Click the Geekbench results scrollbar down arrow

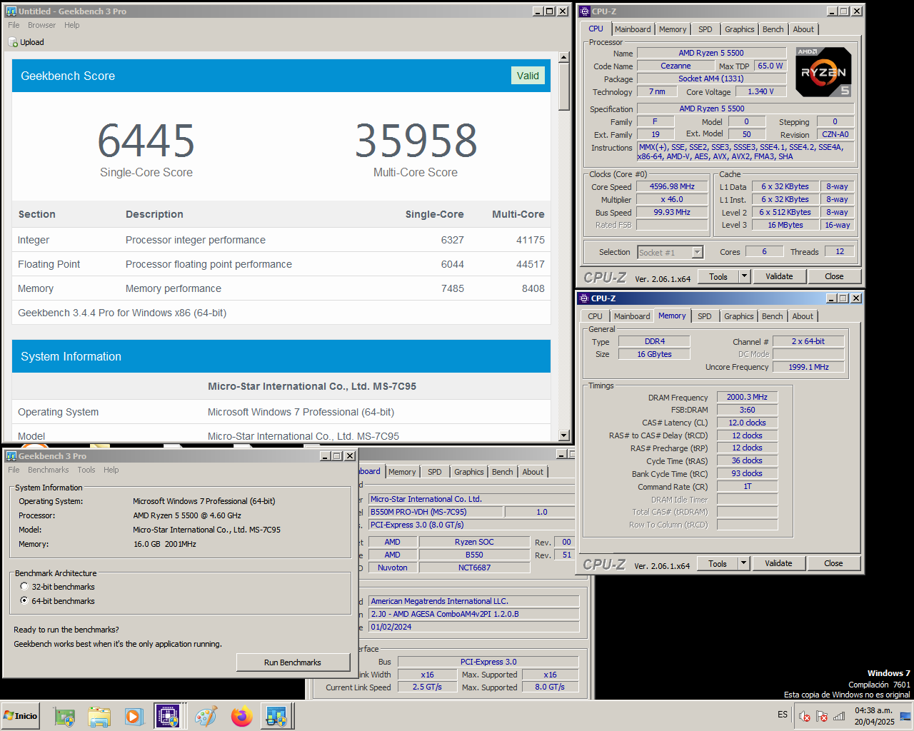pyautogui.click(x=564, y=435)
